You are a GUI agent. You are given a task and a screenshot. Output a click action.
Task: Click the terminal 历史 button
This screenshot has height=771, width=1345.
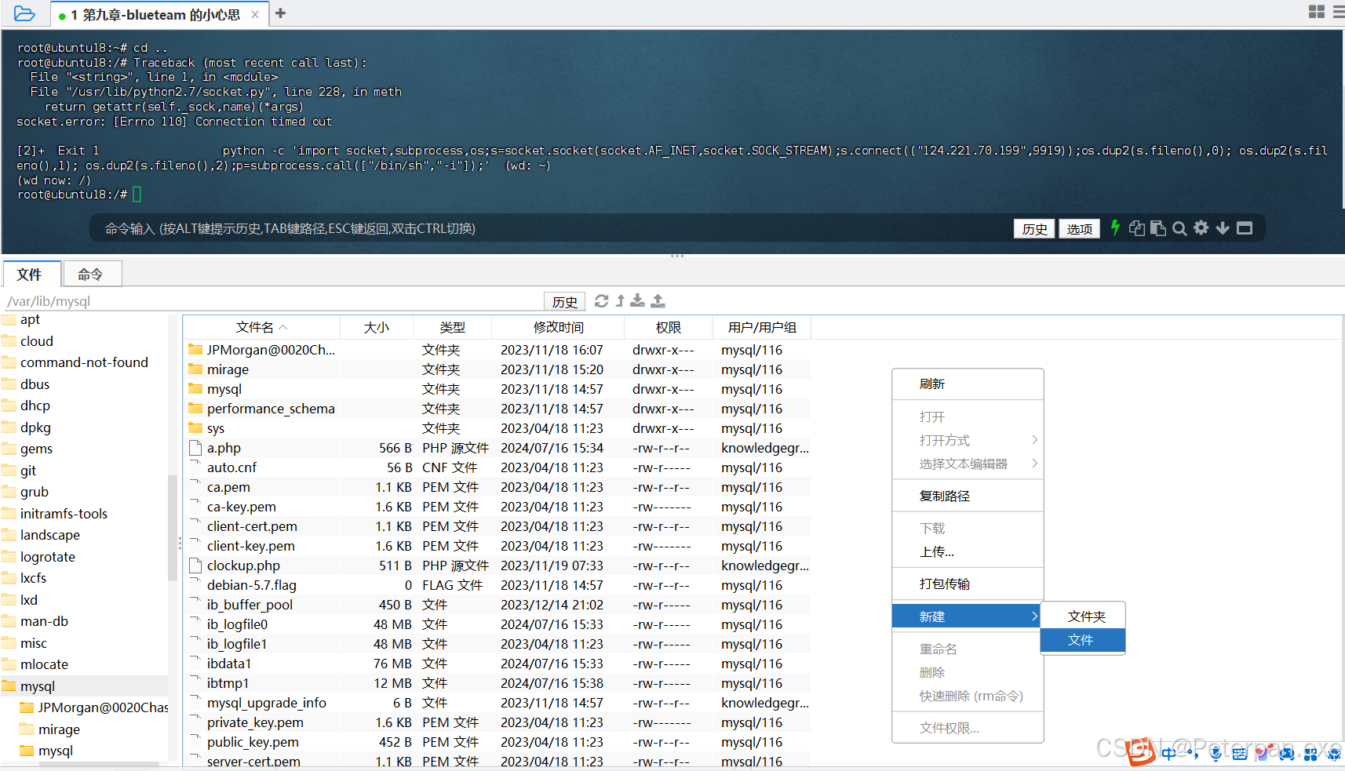coord(1034,229)
